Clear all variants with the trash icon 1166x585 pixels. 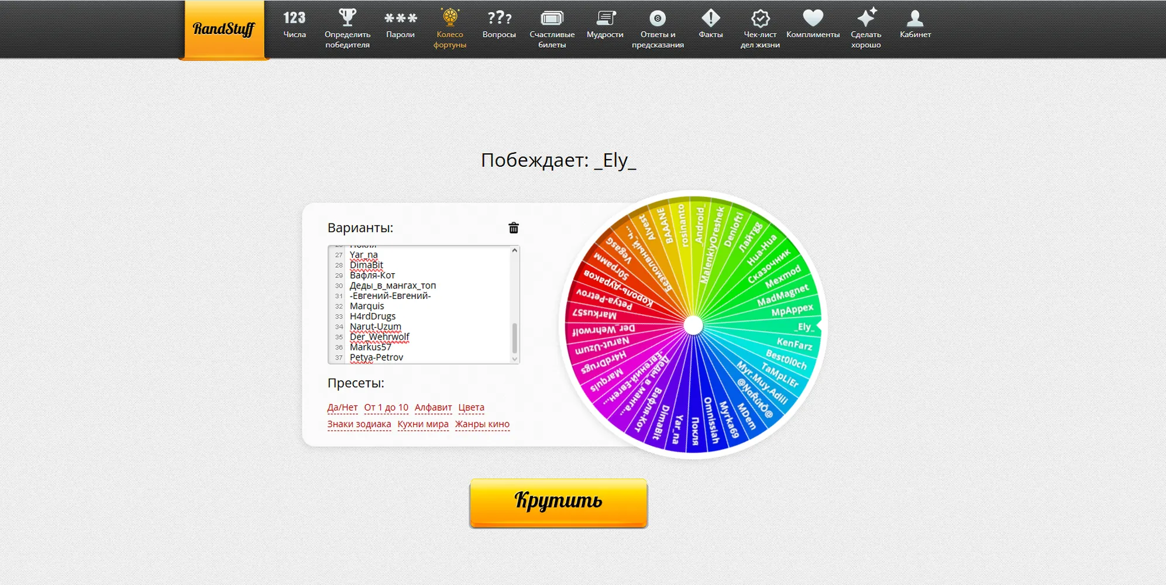click(x=514, y=228)
